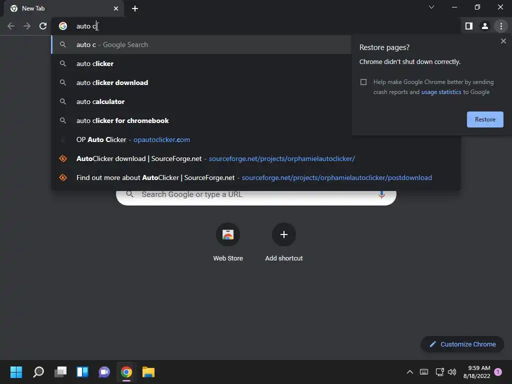Screen dimensions: 512x384
Task: Select 'auto clicker for chromebook' suggestion
Action: [201, 120]
